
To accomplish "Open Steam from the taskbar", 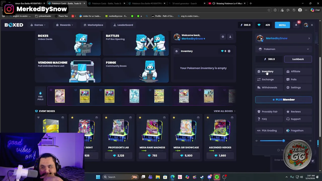I will (202, 177).
